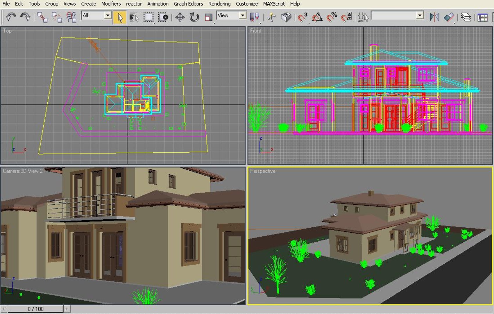
Task: Click Use Pivot Point Center icon
Action: (255, 17)
